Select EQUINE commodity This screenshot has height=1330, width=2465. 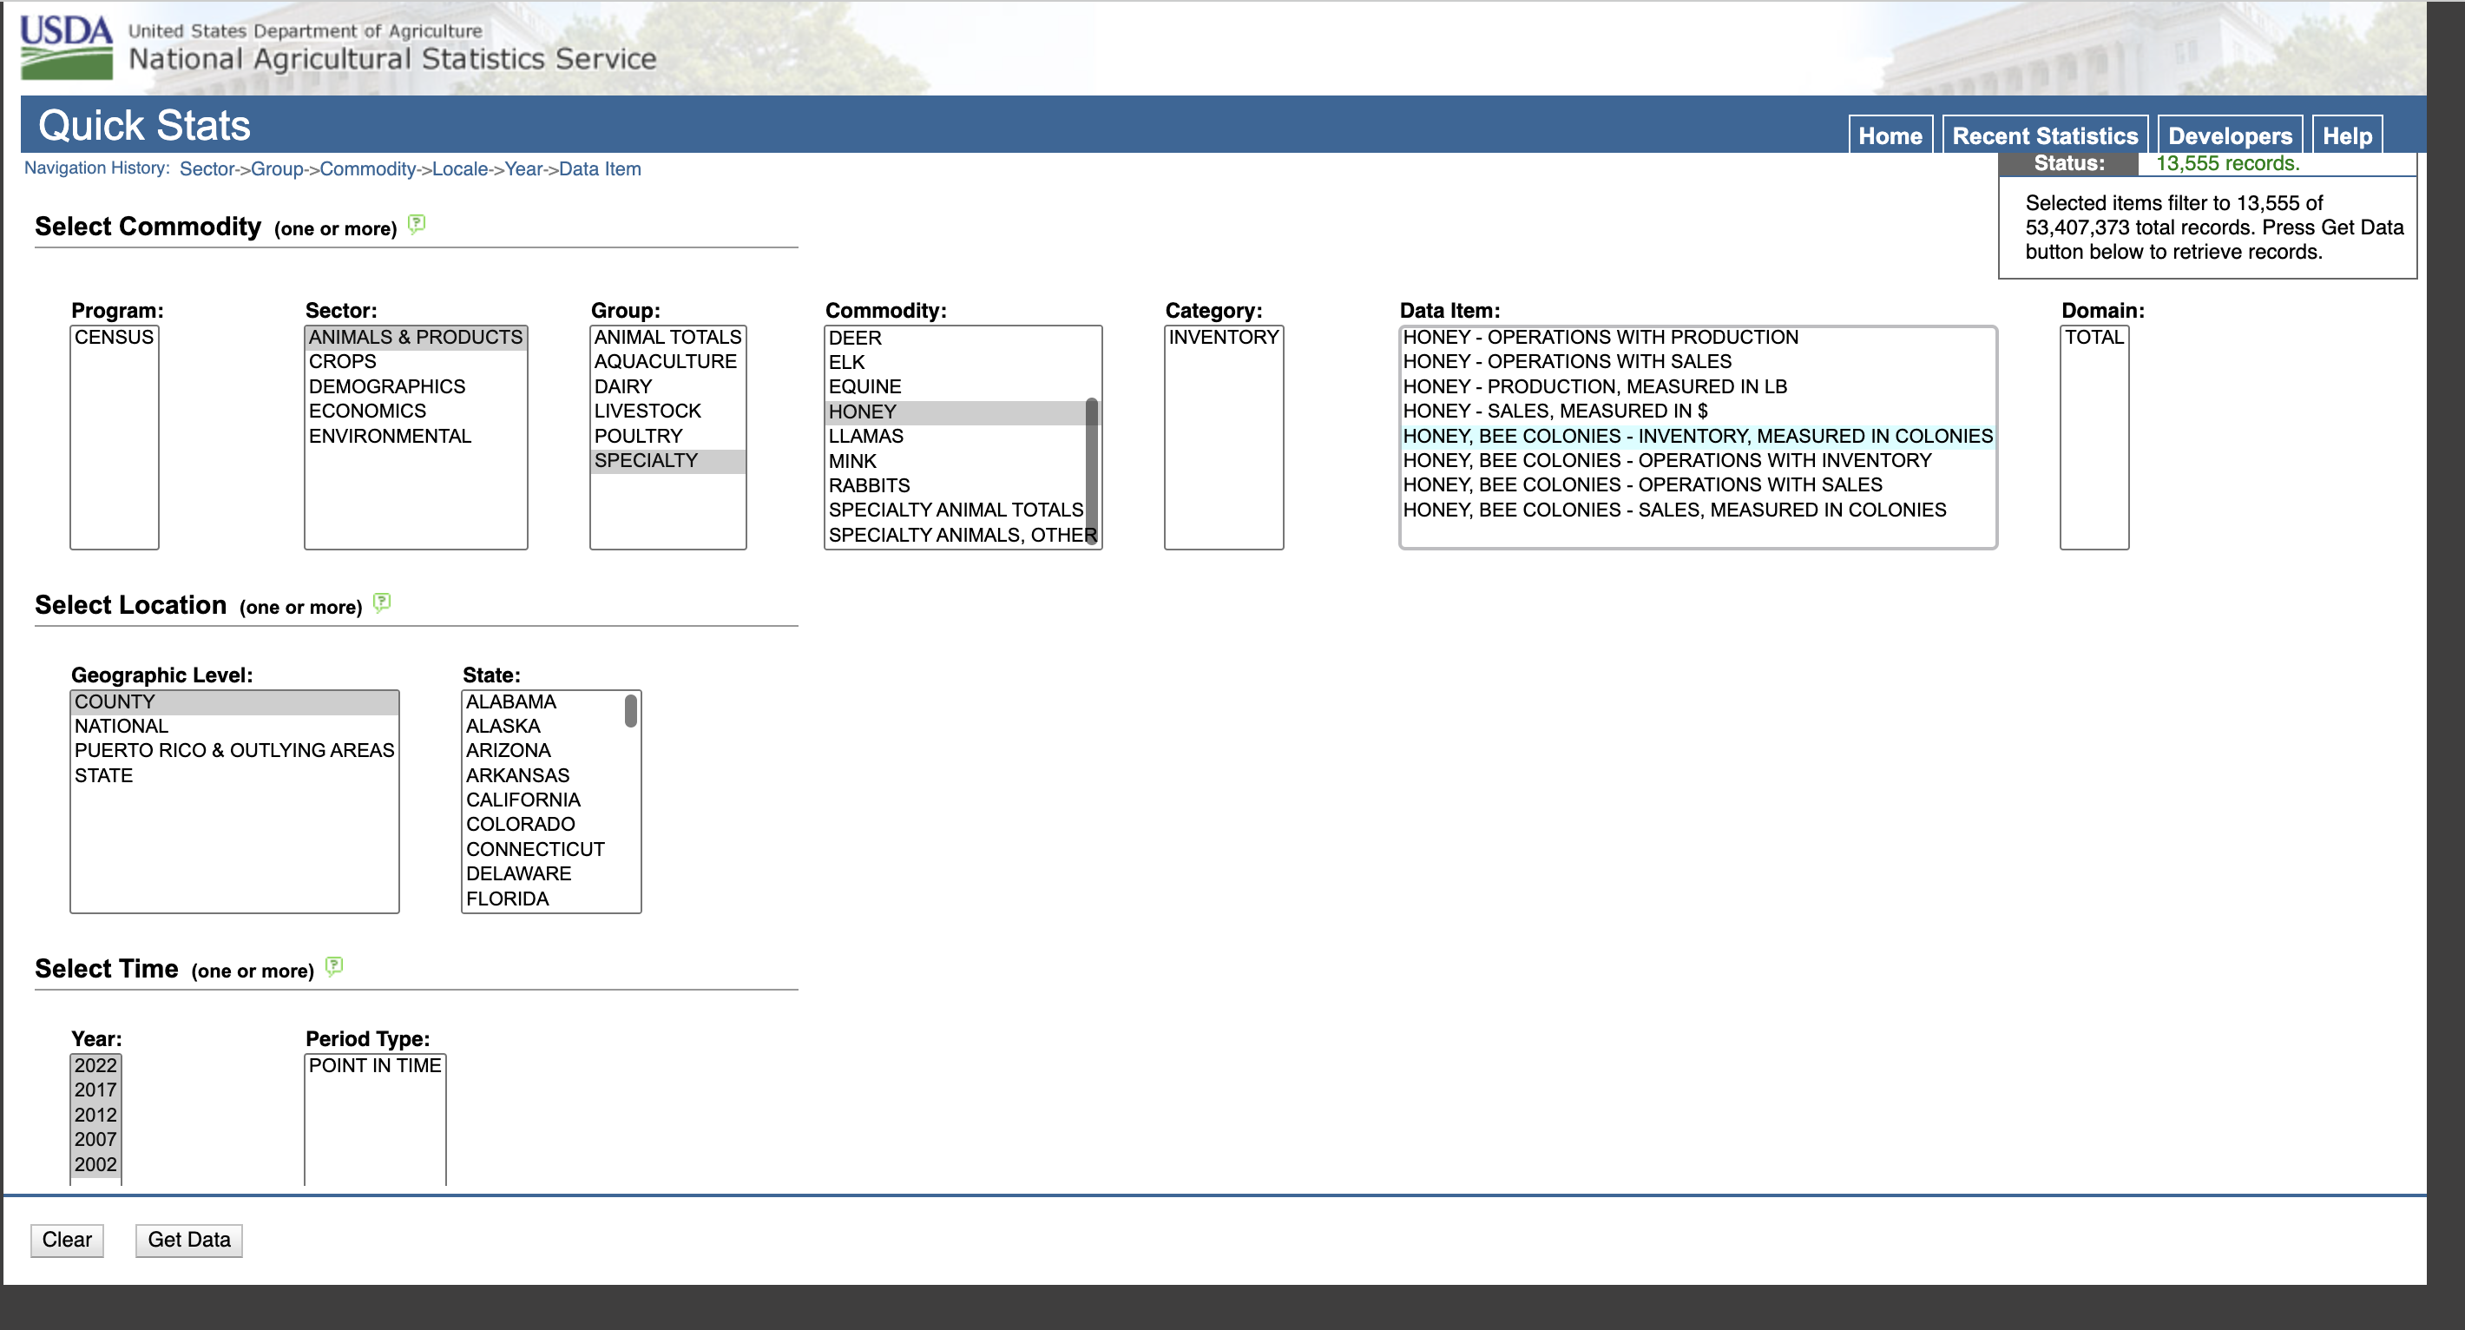(x=955, y=386)
